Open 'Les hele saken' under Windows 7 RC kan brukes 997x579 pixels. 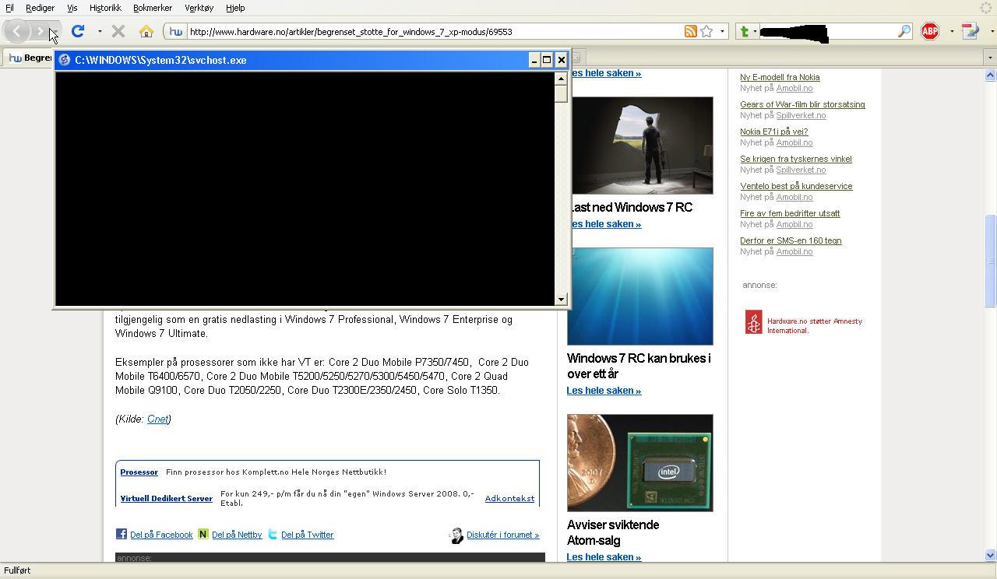tap(604, 391)
